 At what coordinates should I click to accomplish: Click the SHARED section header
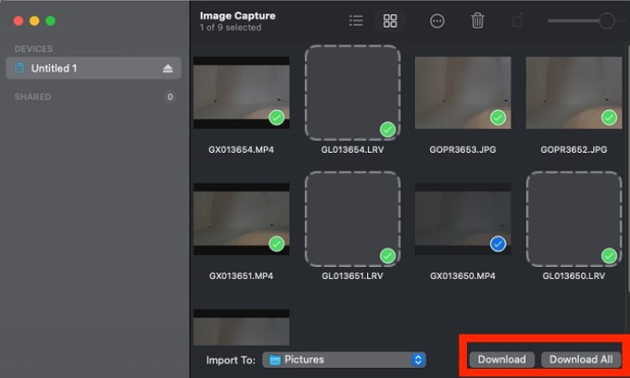pyautogui.click(x=33, y=97)
